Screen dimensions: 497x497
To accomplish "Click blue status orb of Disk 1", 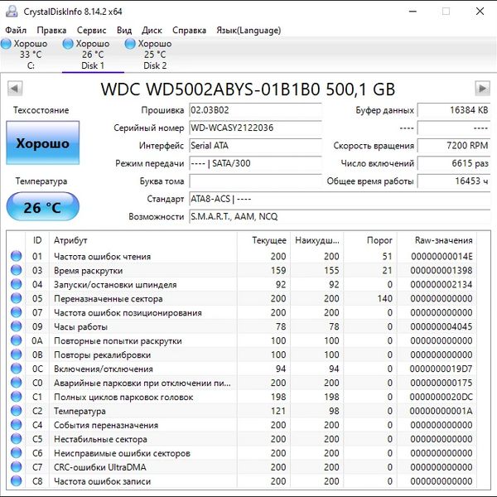I will 68,44.
